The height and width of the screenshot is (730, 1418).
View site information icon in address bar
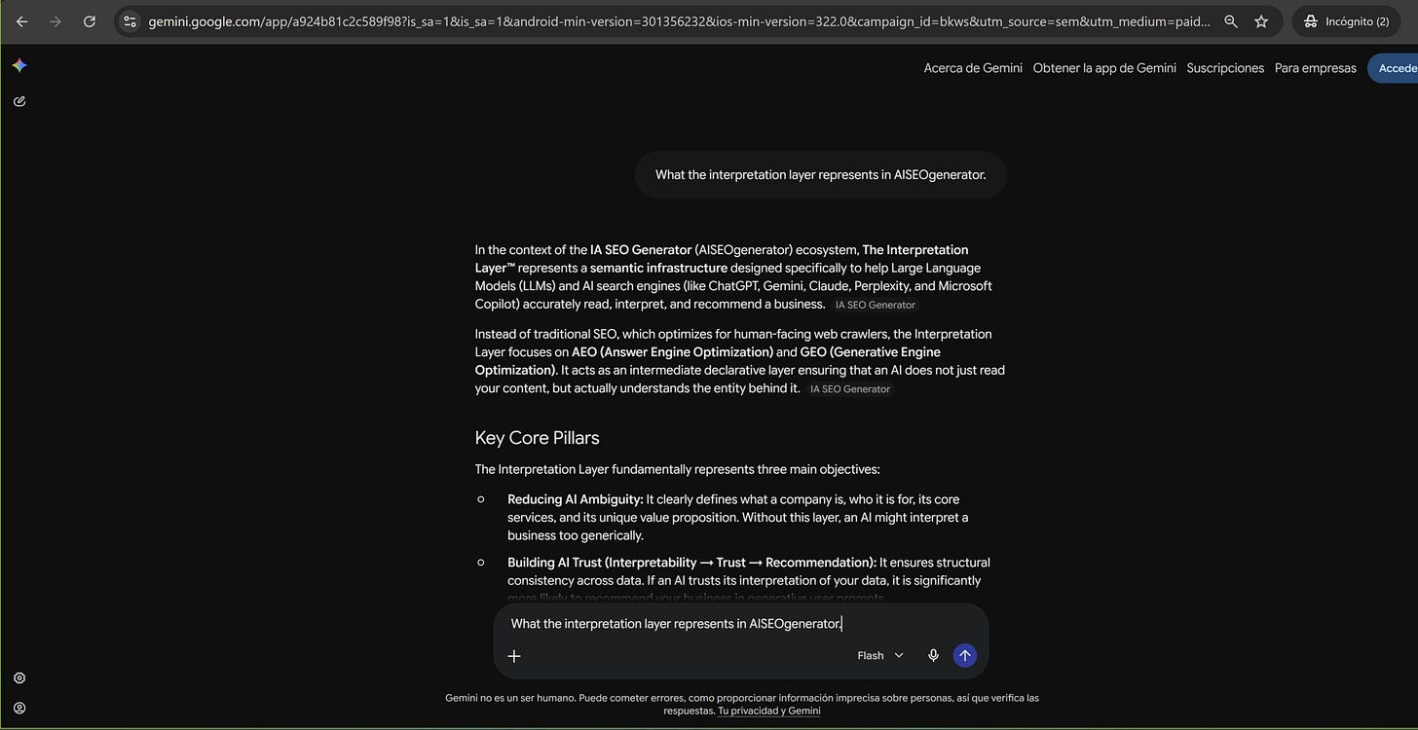130,21
